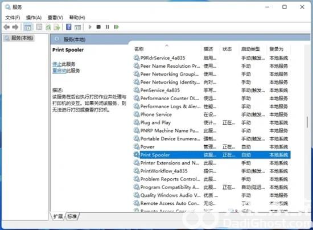Select the Performance Counter DL... row
This screenshot has height=230, width=313.
[x=212, y=98]
